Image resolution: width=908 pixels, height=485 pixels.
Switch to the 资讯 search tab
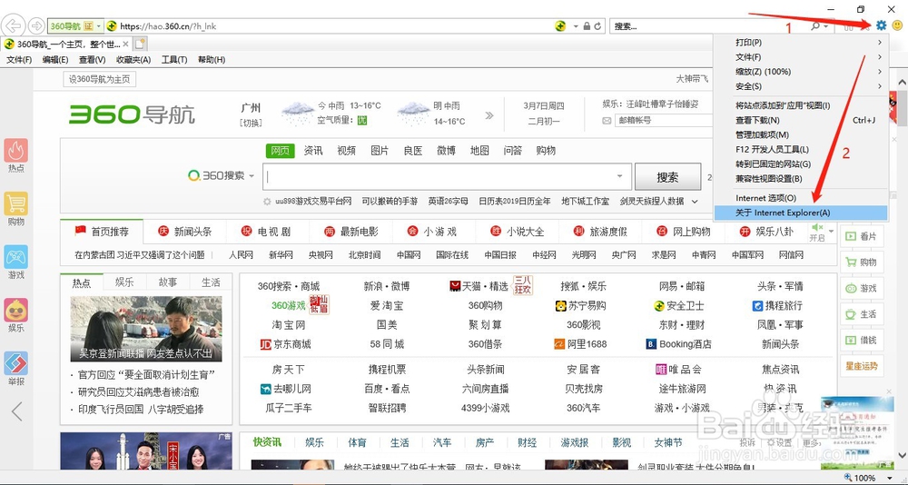coord(313,151)
